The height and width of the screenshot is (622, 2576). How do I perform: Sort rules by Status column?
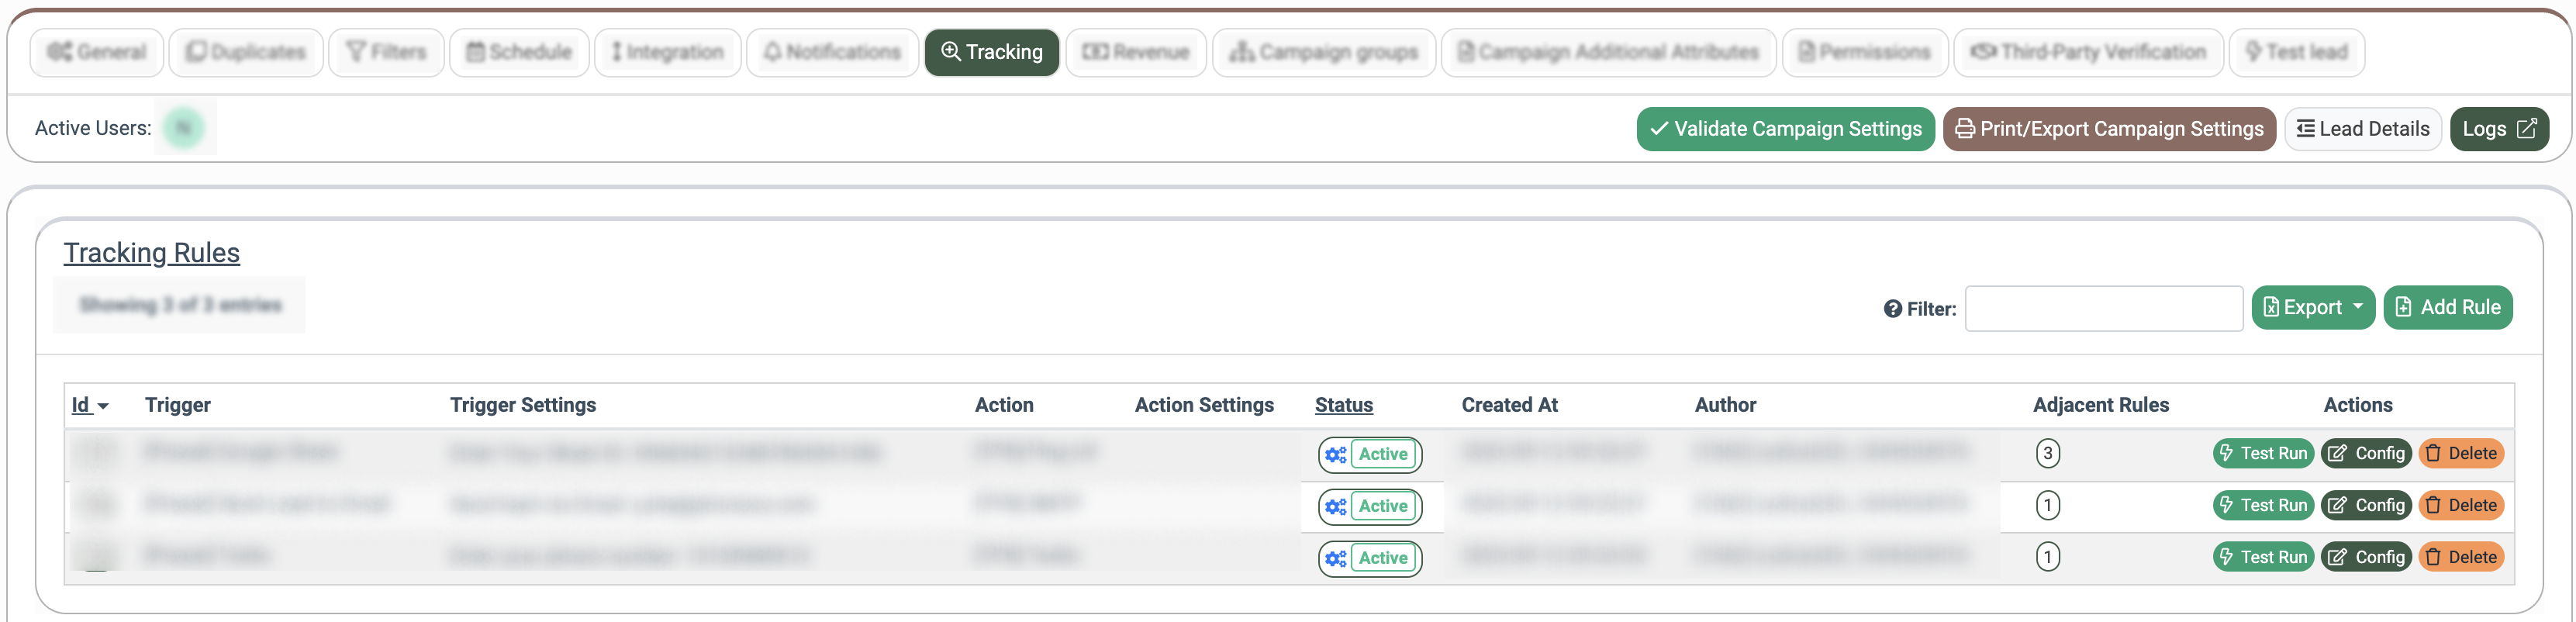pos(1343,405)
